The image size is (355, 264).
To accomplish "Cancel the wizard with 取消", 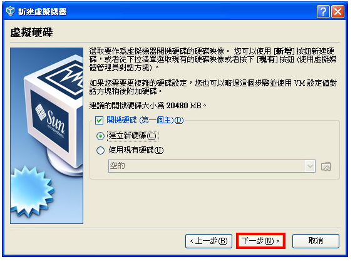I will pos(316,241).
